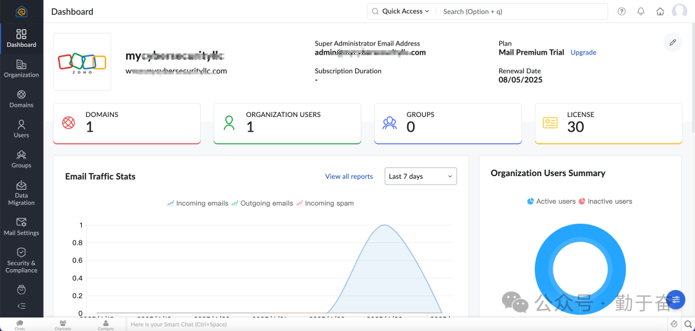The width and height of the screenshot is (695, 331).
Task: Click the home icon in top bar
Action: pos(660,12)
